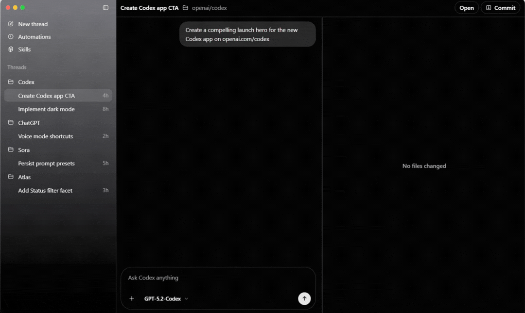Select the New thread compose icon
Image resolution: width=525 pixels, height=313 pixels.
[x=10, y=24]
